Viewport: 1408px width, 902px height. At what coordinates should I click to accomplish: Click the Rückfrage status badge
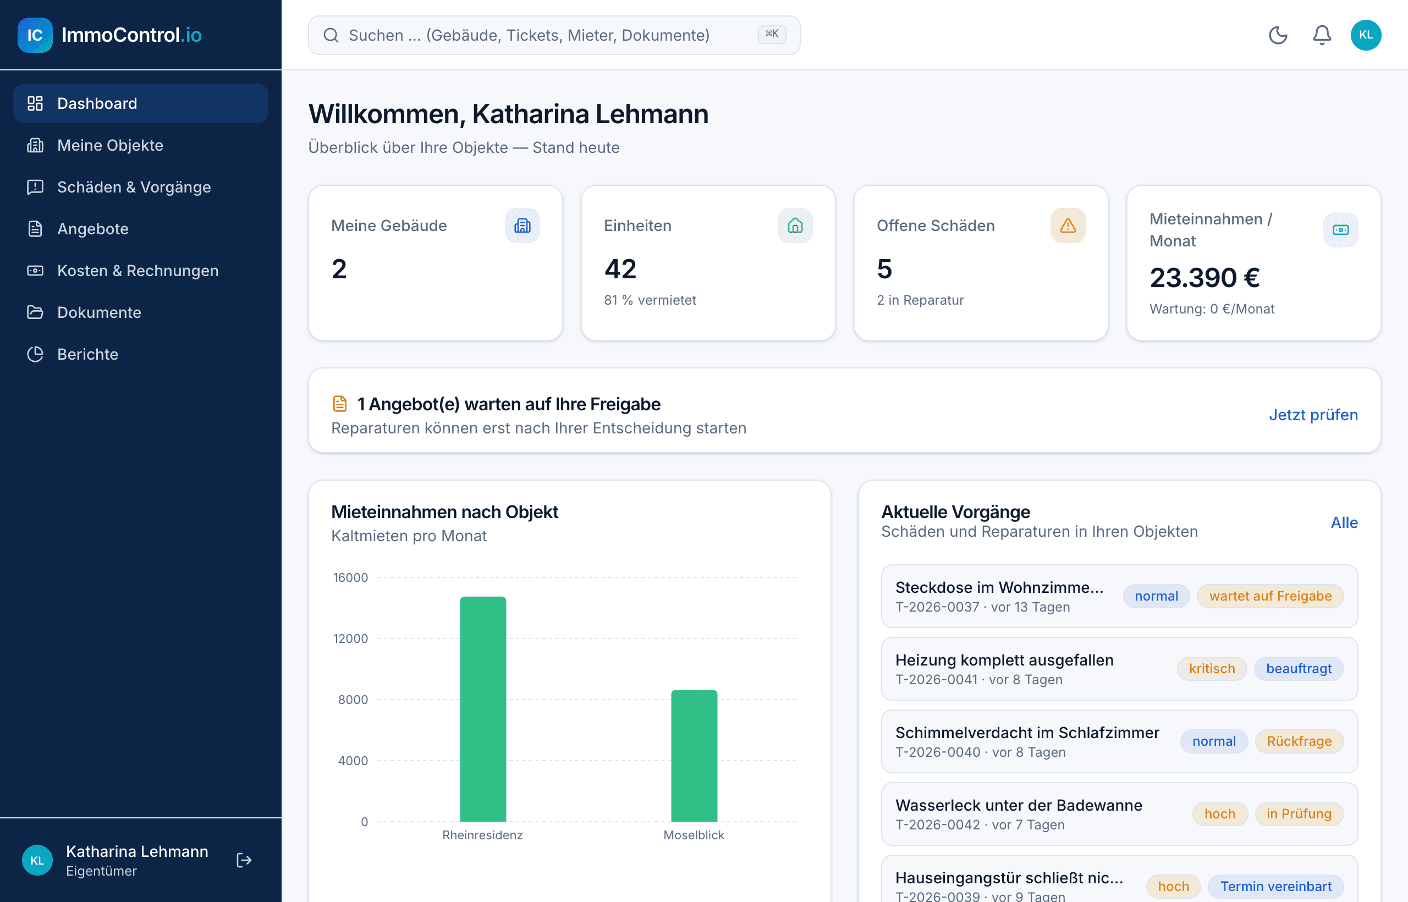[1299, 741]
